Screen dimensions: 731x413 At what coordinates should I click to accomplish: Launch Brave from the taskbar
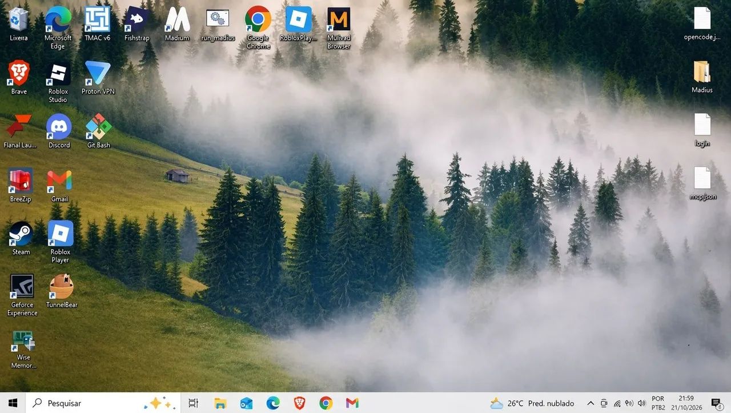[x=300, y=403]
